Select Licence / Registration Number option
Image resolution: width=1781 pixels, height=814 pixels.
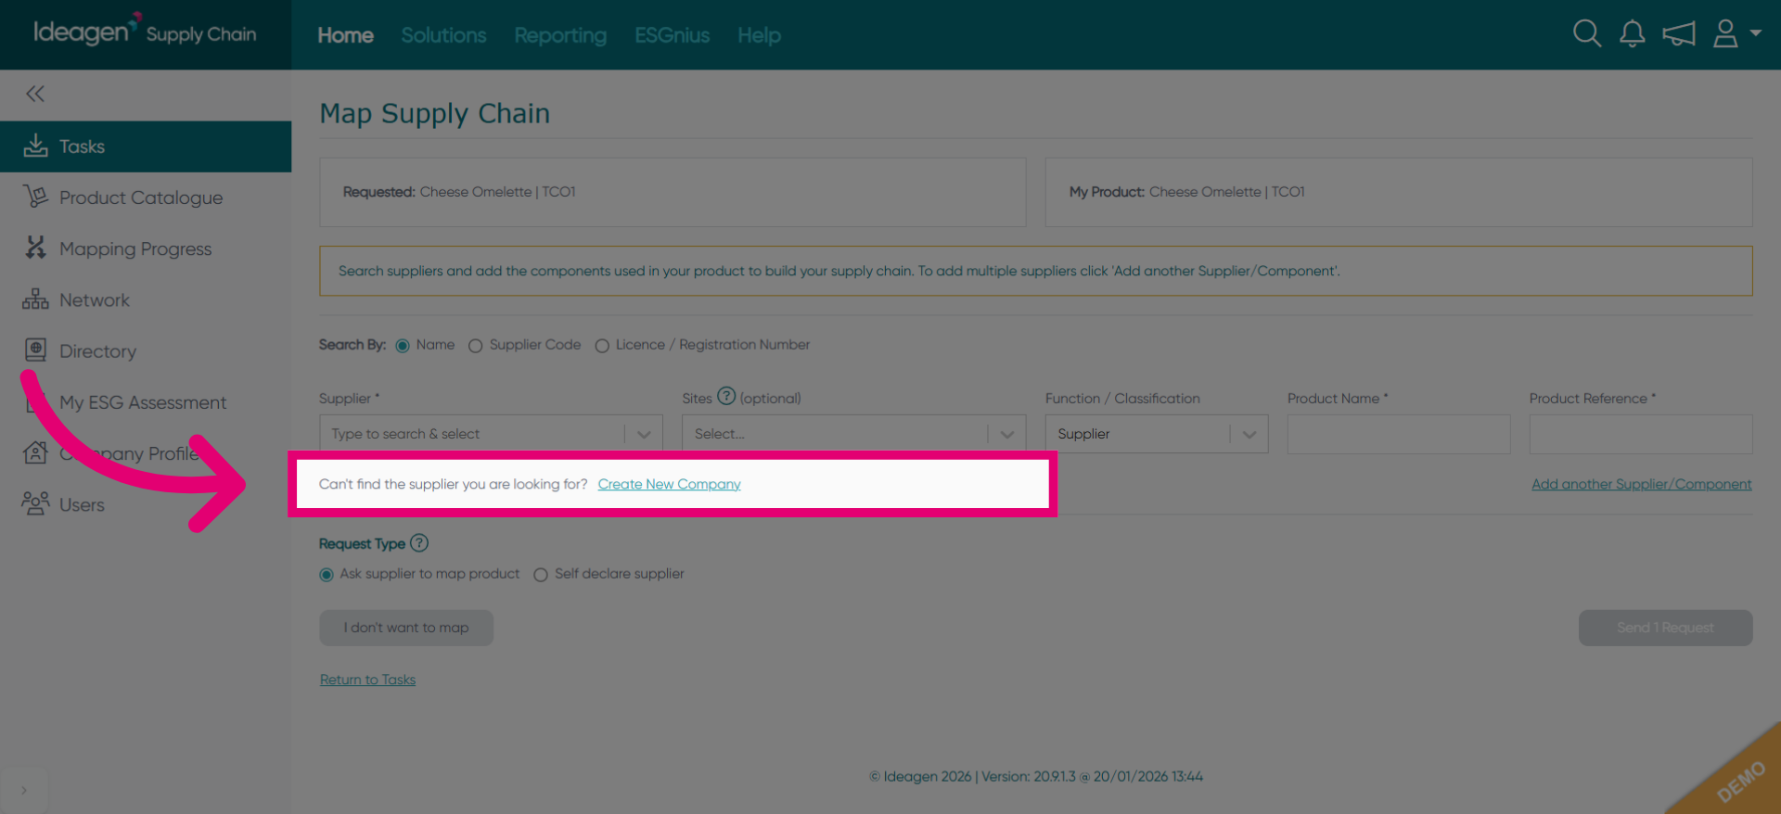[x=602, y=346]
